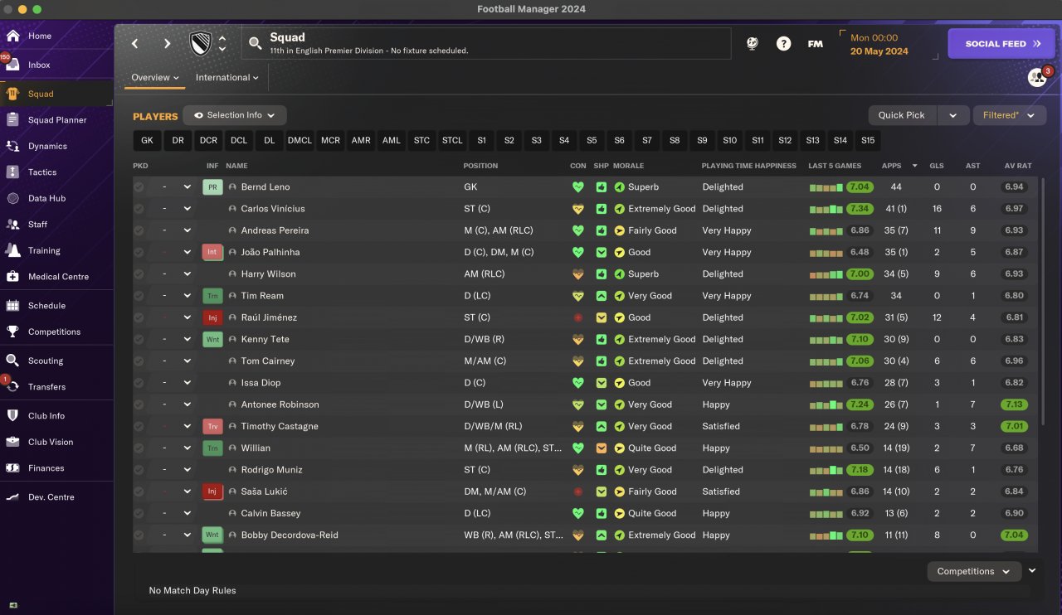Click the Squad search bar

click(486, 44)
